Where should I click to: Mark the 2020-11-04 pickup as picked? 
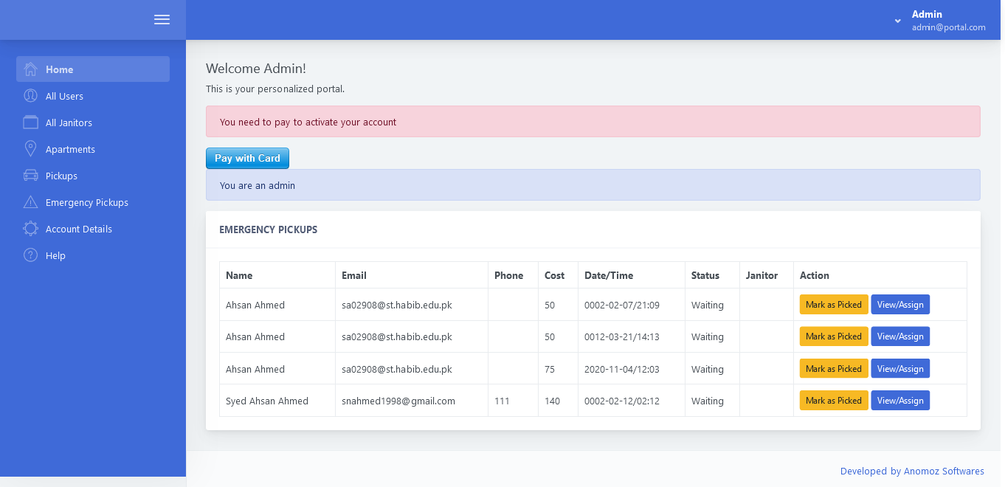coord(833,369)
